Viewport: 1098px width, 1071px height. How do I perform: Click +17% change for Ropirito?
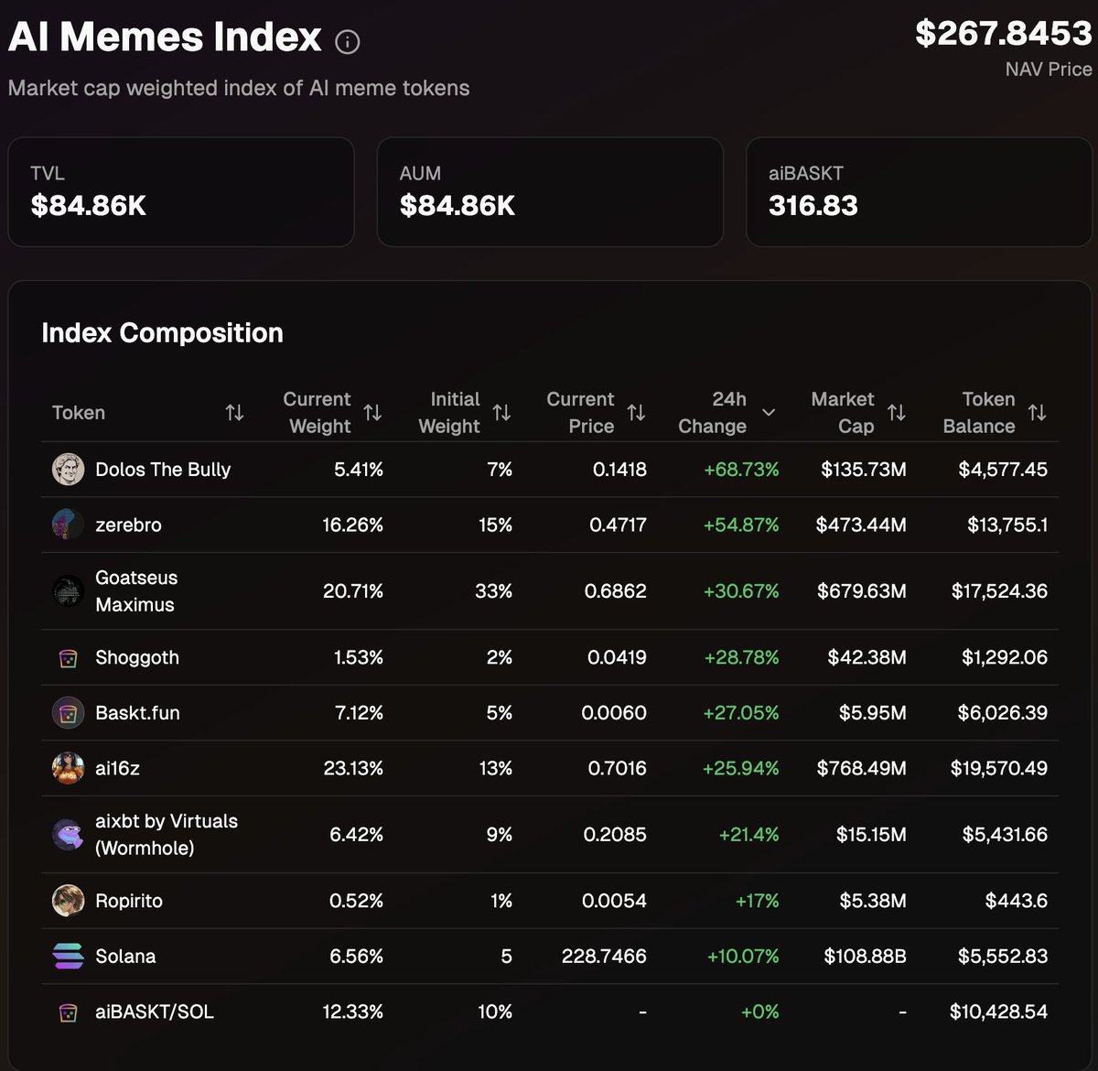[x=757, y=901]
